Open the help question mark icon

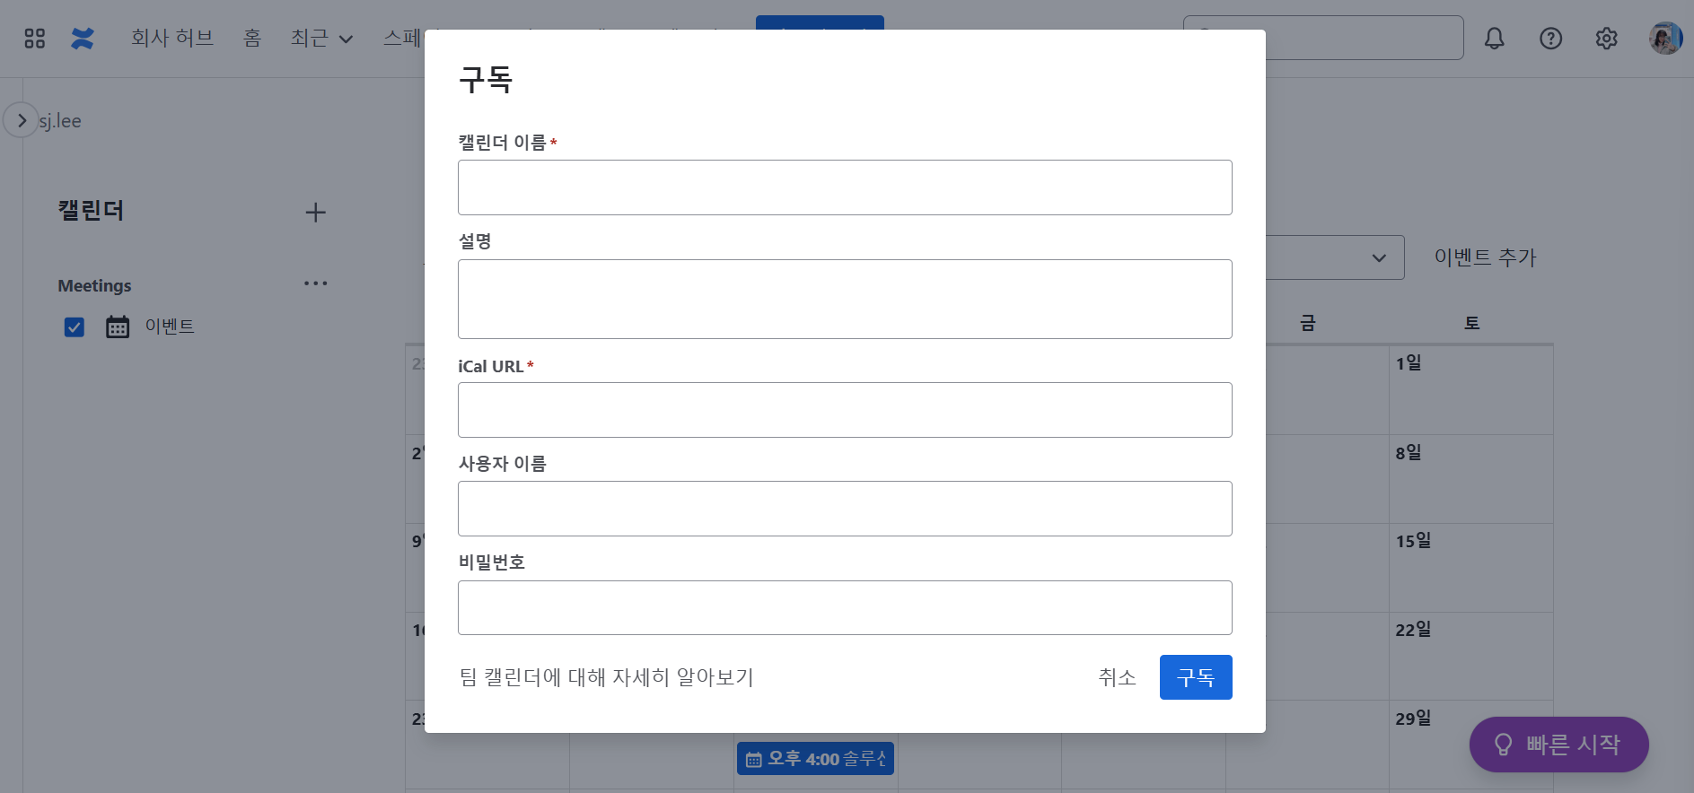click(1550, 39)
